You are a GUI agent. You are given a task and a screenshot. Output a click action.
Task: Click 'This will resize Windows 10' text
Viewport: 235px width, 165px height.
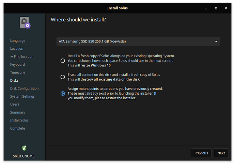pyautogui.click(x=90, y=65)
